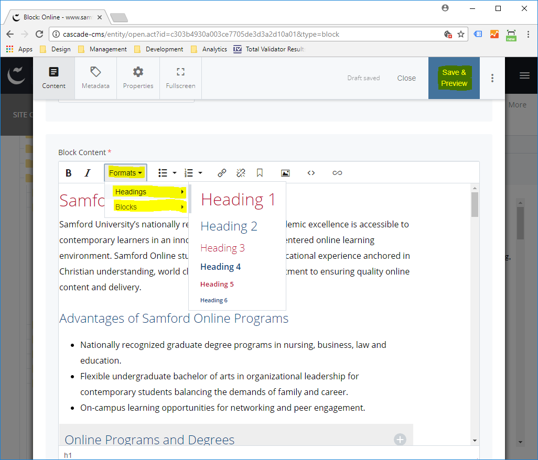538x460 pixels.
Task: Bookmark this page with the star icon
Action: (461, 34)
